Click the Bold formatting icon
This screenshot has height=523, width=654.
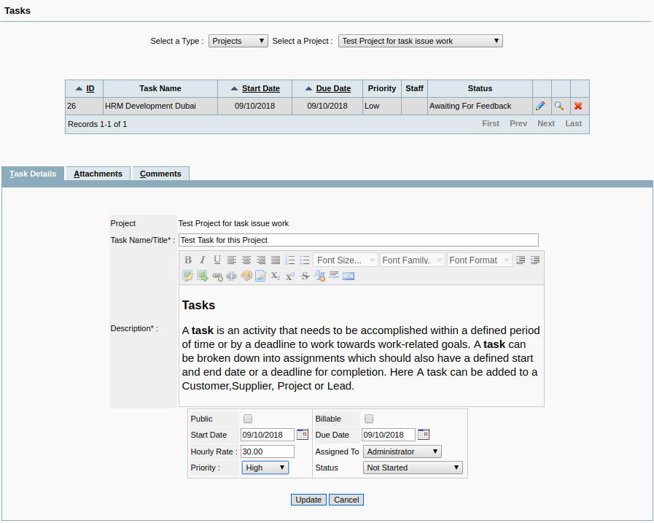click(x=188, y=260)
